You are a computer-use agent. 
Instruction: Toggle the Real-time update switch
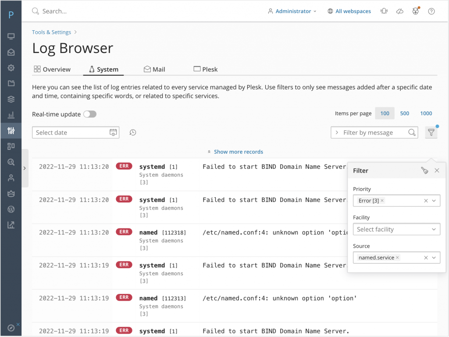(90, 114)
